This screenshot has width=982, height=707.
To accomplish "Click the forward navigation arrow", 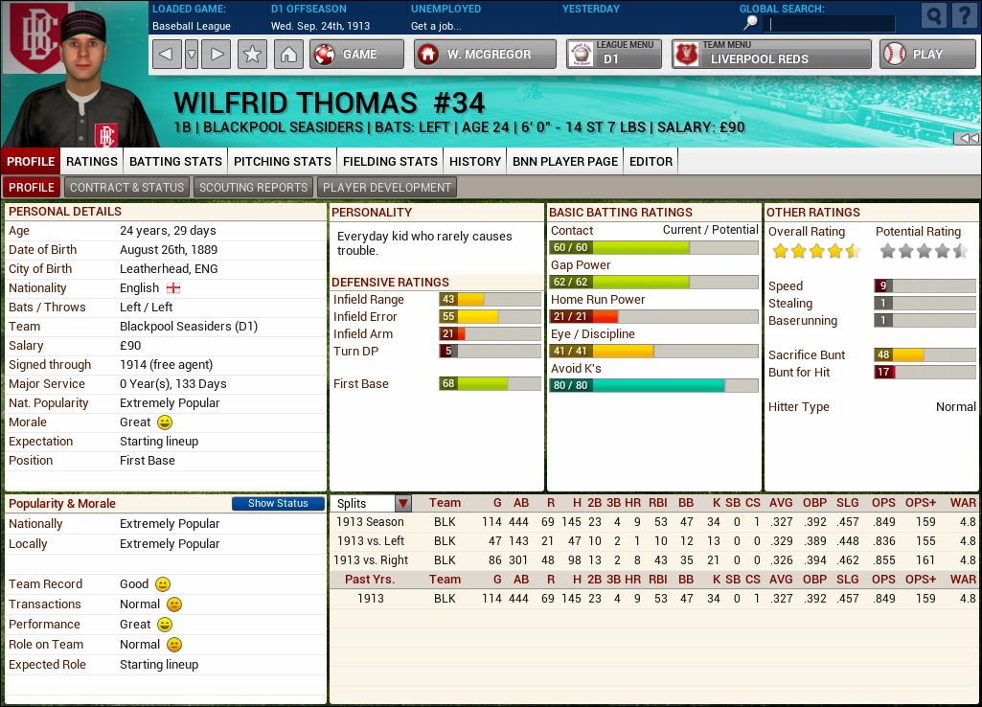I will [215, 55].
